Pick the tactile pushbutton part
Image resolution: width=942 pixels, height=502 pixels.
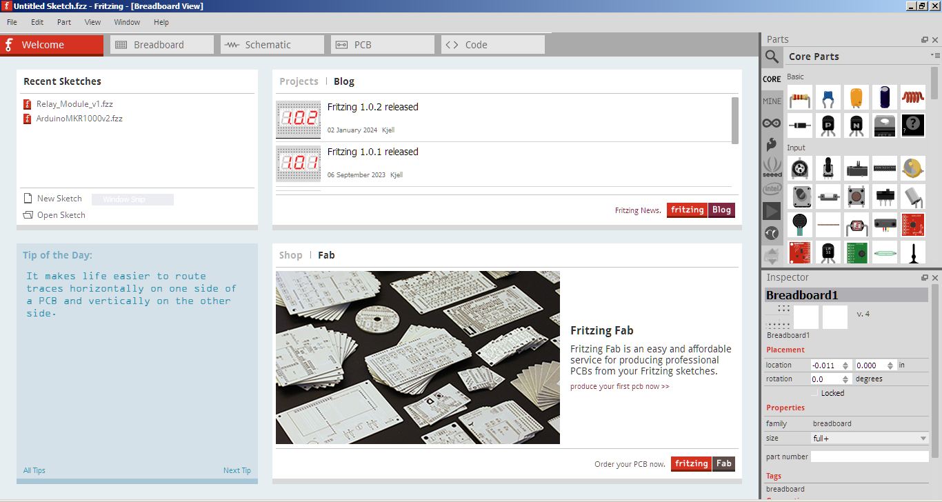point(856,197)
